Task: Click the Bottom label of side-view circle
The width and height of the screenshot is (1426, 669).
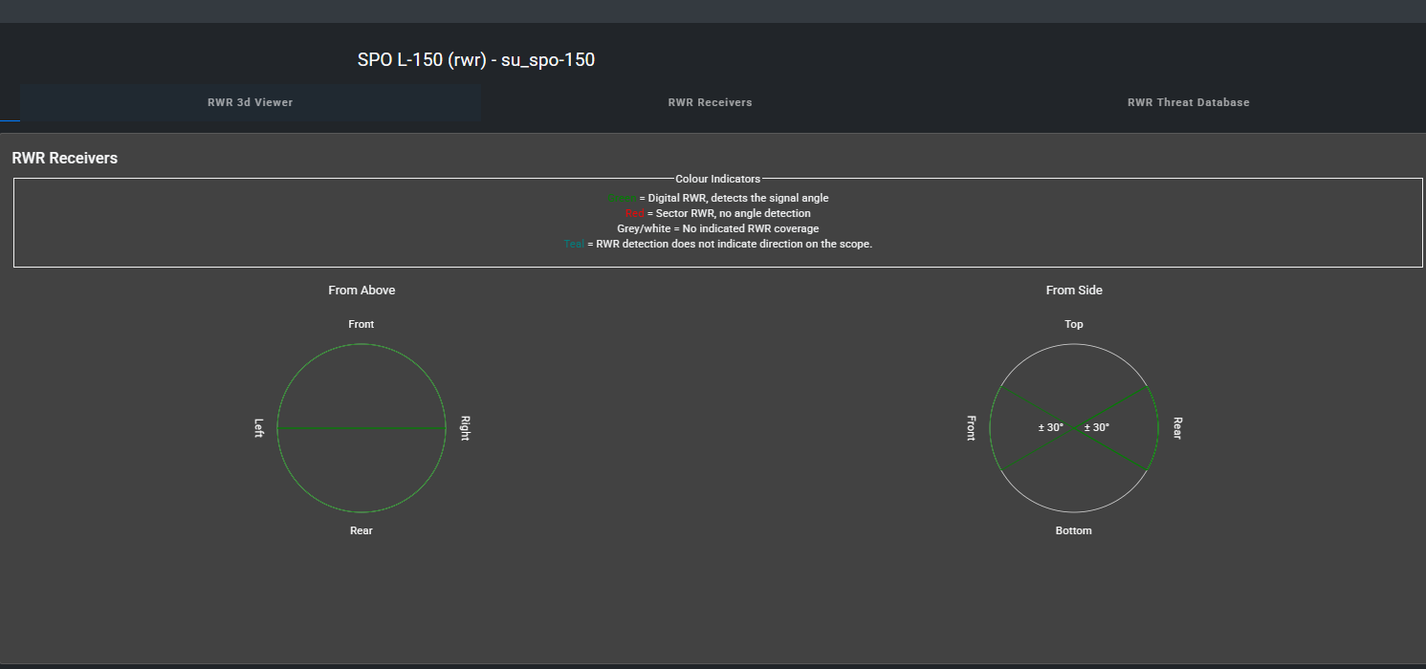Action: 1073,530
